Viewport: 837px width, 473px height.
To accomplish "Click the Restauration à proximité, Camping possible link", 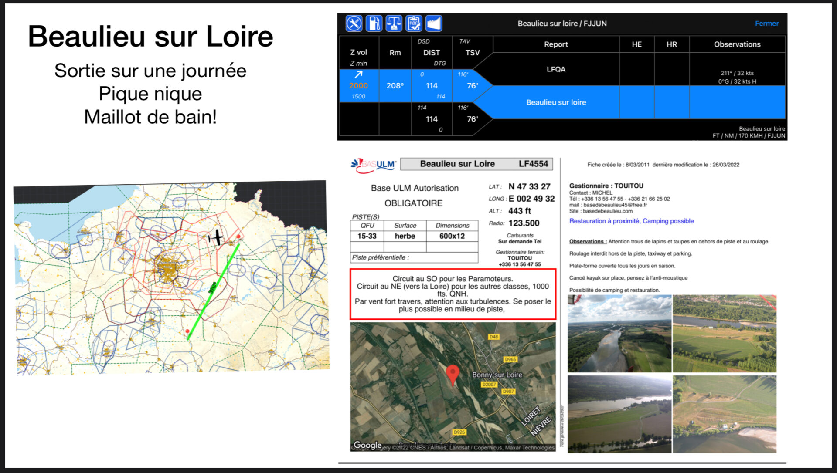I will (x=631, y=221).
